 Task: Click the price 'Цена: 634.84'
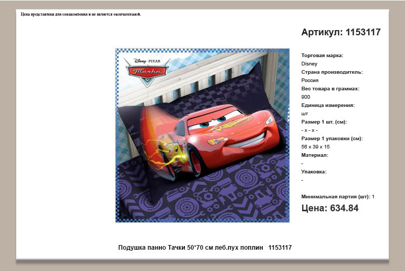pyautogui.click(x=330, y=208)
